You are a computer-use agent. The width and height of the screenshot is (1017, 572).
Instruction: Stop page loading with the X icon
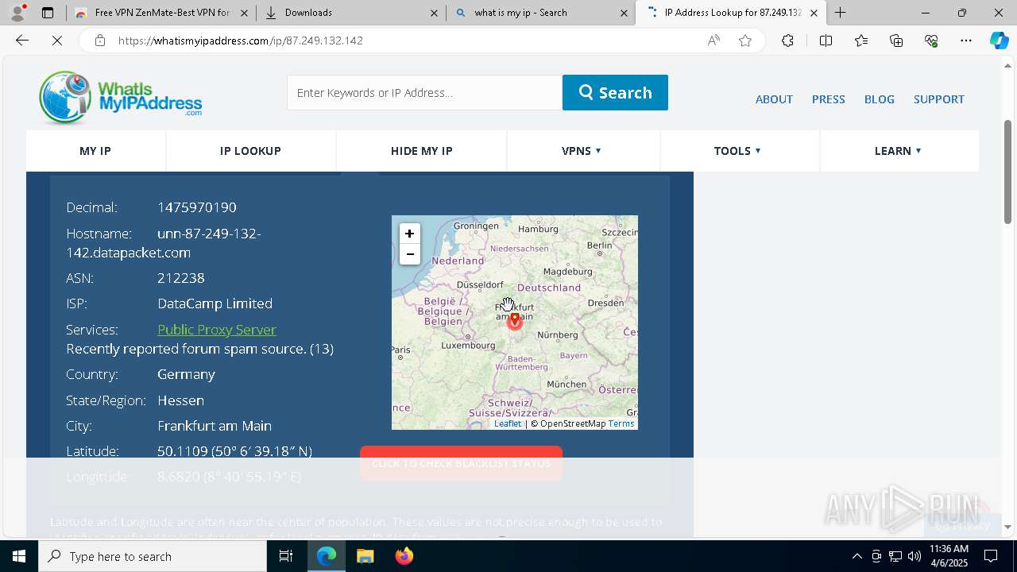(57, 41)
